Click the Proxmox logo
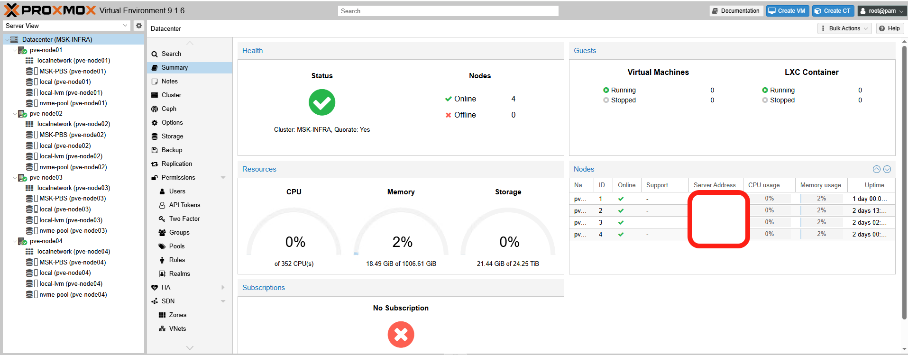Image resolution: width=908 pixels, height=355 pixels. [50, 10]
